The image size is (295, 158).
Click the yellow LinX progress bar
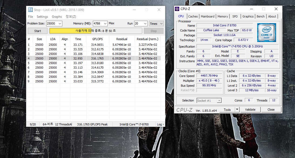point(96,31)
